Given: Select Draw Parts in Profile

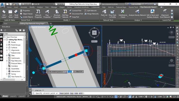Looking at the screenshot, I should [x=112, y=14].
